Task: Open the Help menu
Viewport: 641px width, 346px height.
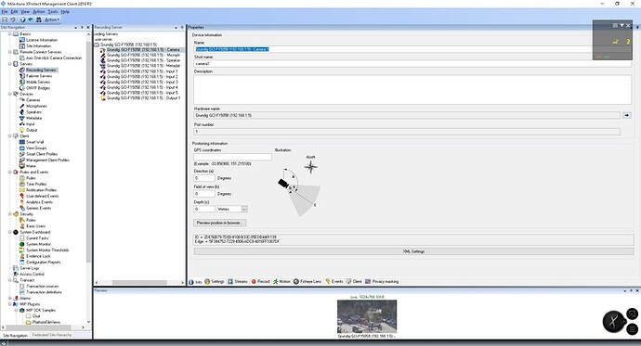Action: (x=65, y=12)
